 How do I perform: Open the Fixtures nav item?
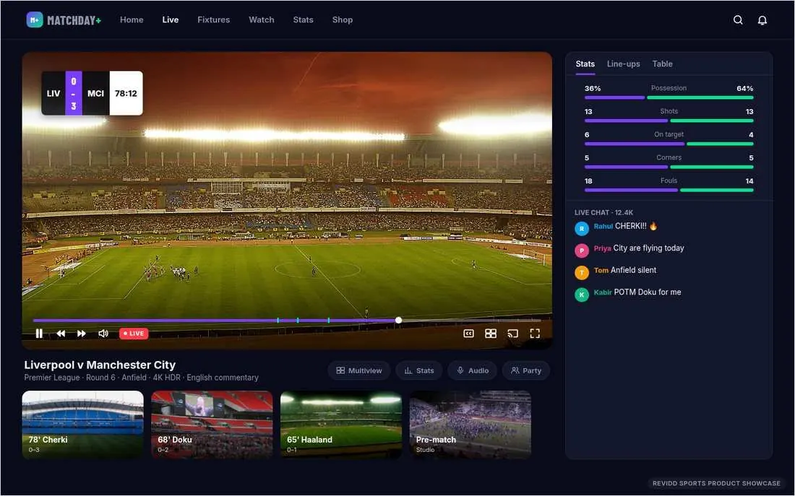click(213, 19)
